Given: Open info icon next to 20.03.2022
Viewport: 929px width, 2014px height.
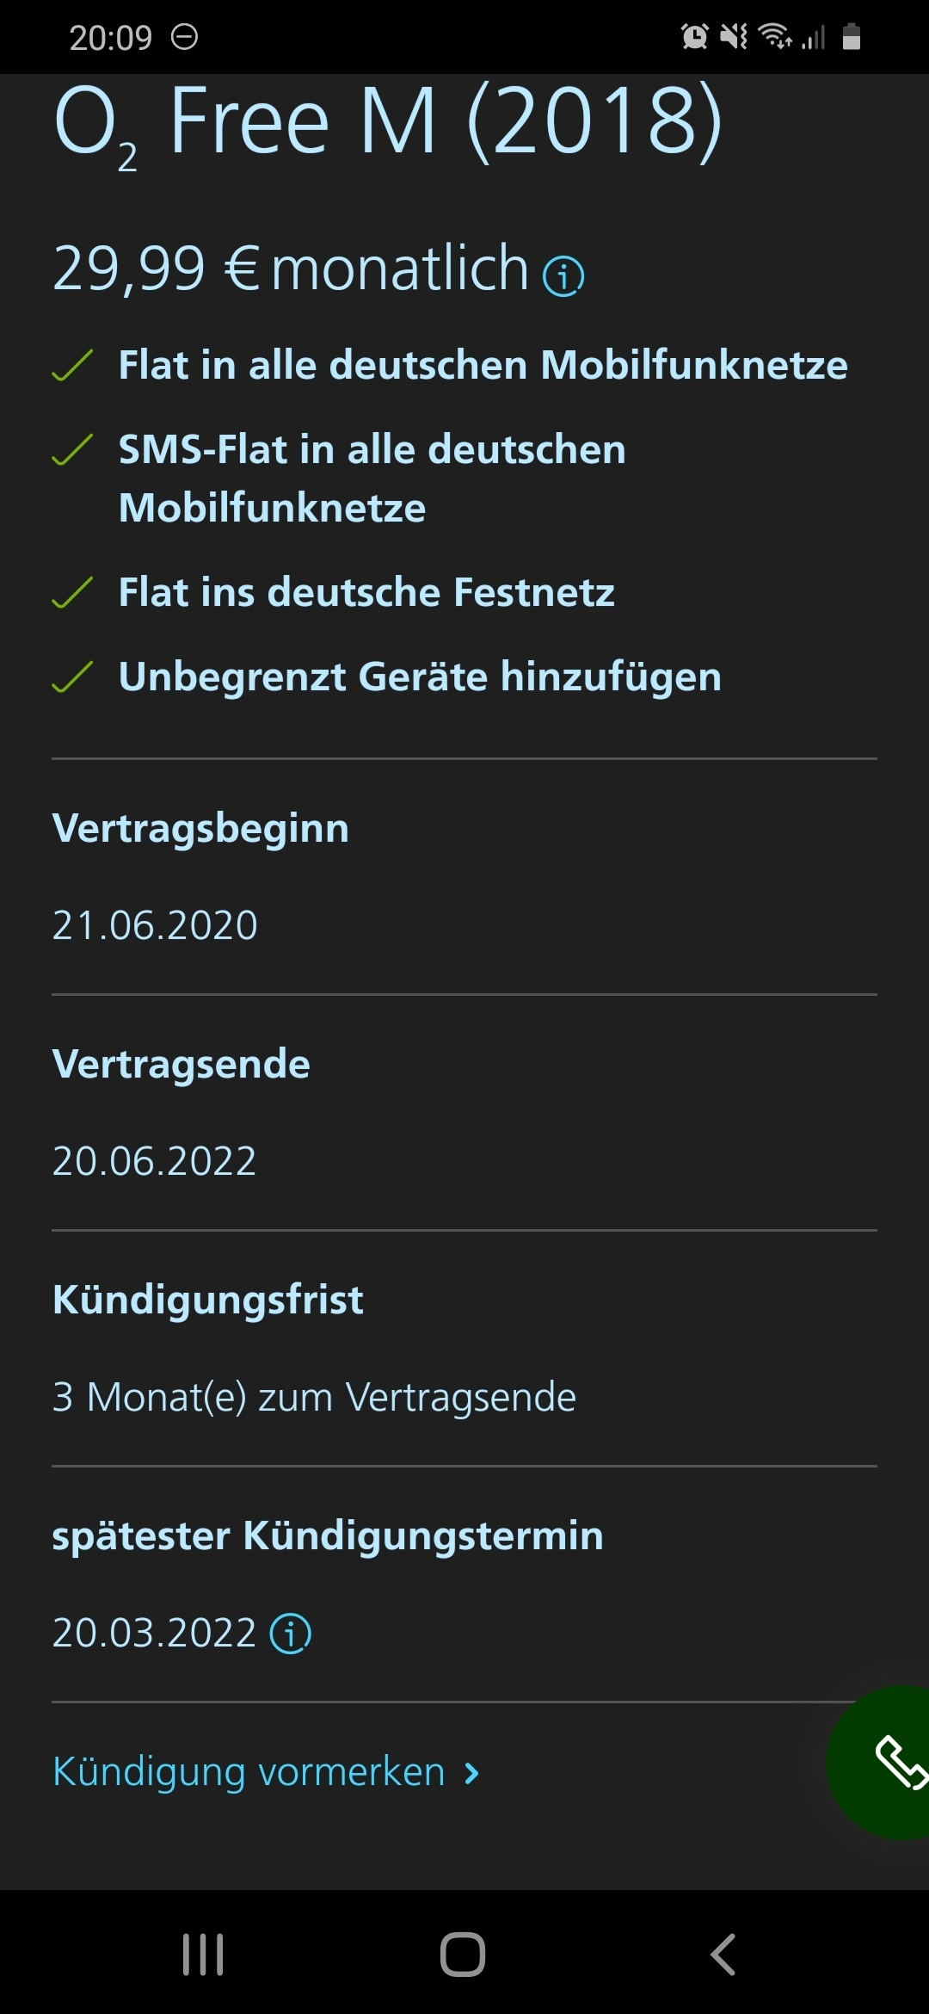Looking at the screenshot, I should [x=291, y=1634].
